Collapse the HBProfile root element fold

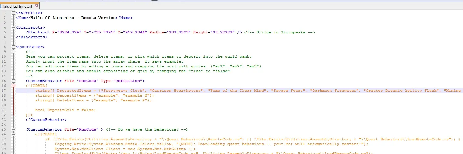(x=13, y=13)
